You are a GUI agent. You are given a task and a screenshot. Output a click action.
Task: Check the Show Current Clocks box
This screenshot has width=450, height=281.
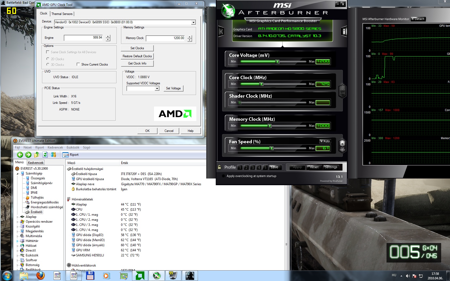coord(78,64)
